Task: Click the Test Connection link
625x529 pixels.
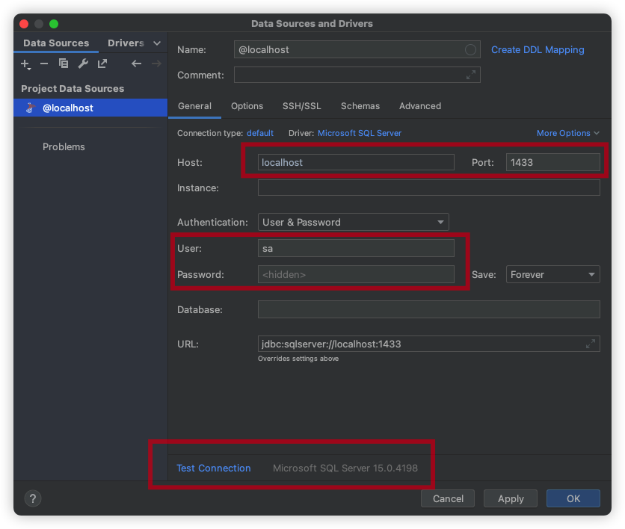Action: (214, 468)
